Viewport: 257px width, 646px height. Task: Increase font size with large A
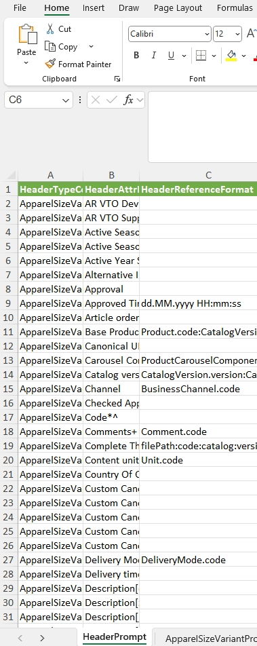click(x=251, y=34)
